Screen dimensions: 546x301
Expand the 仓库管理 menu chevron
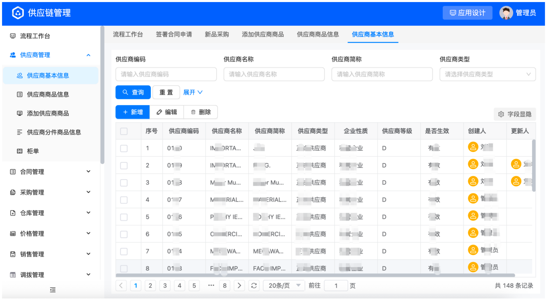(x=88, y=213)
